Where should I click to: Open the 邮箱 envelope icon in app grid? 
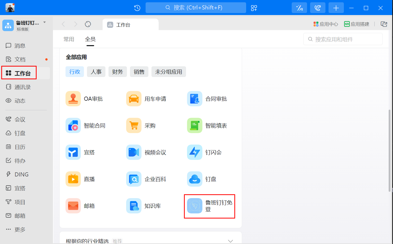73,206
